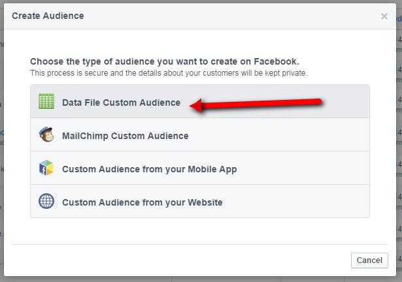Click the word Website in the last option
This screenshot has height=282, width=402.
[205, 202]
